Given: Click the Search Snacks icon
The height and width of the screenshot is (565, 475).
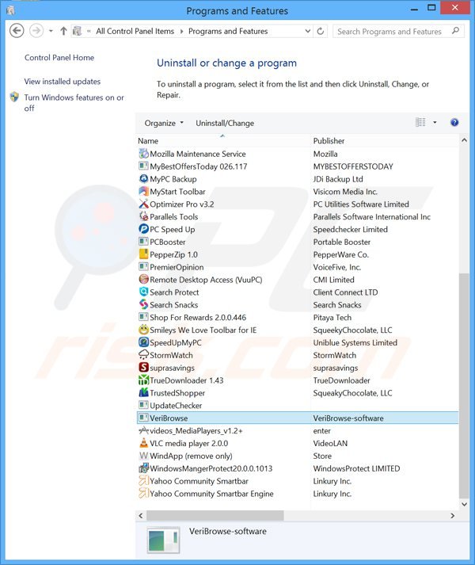Looking at the screenshot, I should [143, 304].
